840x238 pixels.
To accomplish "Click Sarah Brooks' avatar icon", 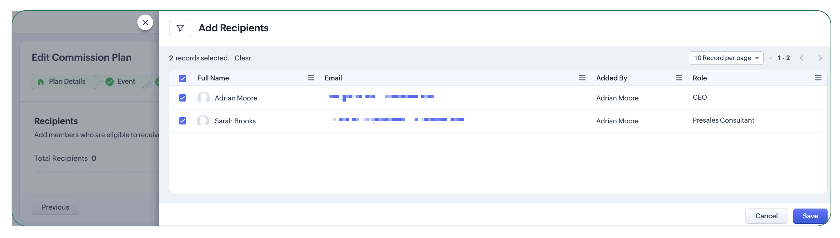I will point(203,121).
